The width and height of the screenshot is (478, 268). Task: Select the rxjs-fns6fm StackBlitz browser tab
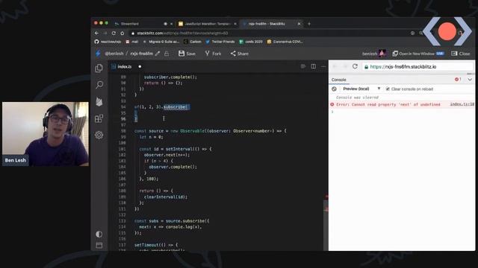tap(272, 24)
